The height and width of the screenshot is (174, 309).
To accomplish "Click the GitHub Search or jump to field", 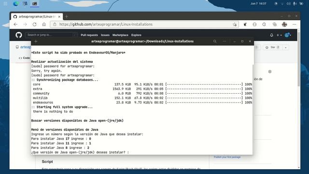I will click(x=51, y=35).
